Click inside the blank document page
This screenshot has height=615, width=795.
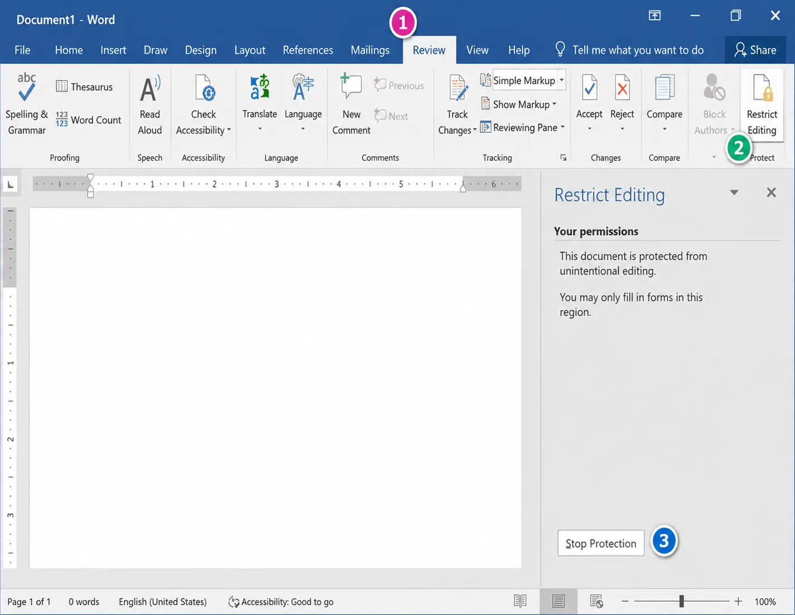coord(275,388)
